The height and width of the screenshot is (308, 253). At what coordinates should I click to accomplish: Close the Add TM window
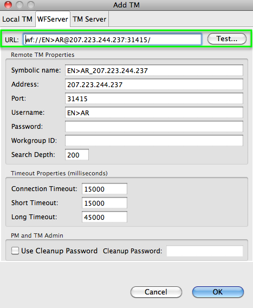click(x=8, y=5)
